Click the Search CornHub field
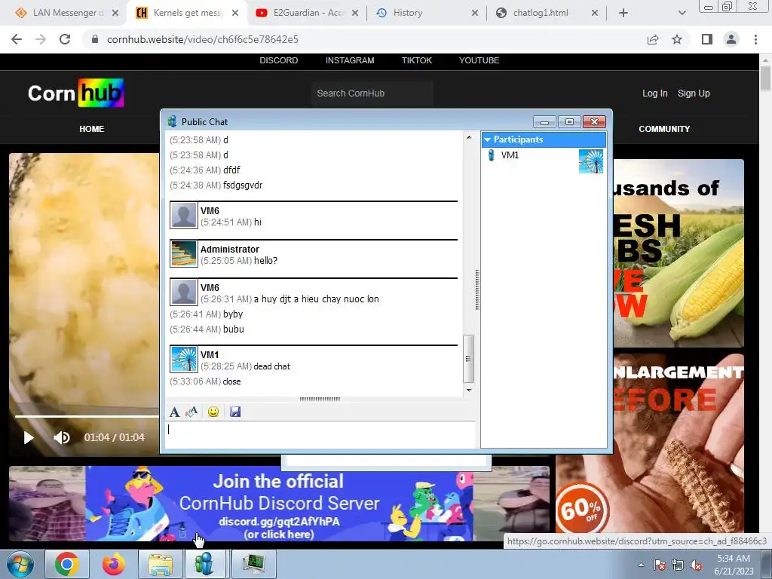 pos(372,93)
